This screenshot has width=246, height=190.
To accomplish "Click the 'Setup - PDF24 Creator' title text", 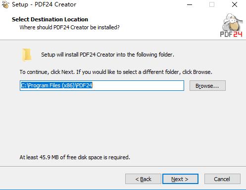I will pos(44,4).
